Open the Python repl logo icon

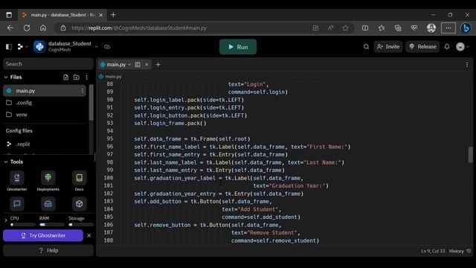pyautogui.click(x=39, y=47)
